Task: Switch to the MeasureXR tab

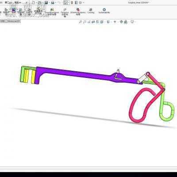Action: pyautogui.click(x=13, y=21)
